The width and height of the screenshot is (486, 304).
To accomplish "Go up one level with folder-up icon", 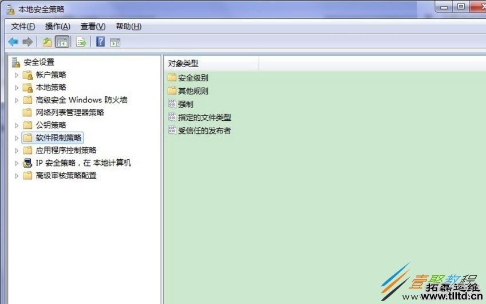I will [47, 42].
